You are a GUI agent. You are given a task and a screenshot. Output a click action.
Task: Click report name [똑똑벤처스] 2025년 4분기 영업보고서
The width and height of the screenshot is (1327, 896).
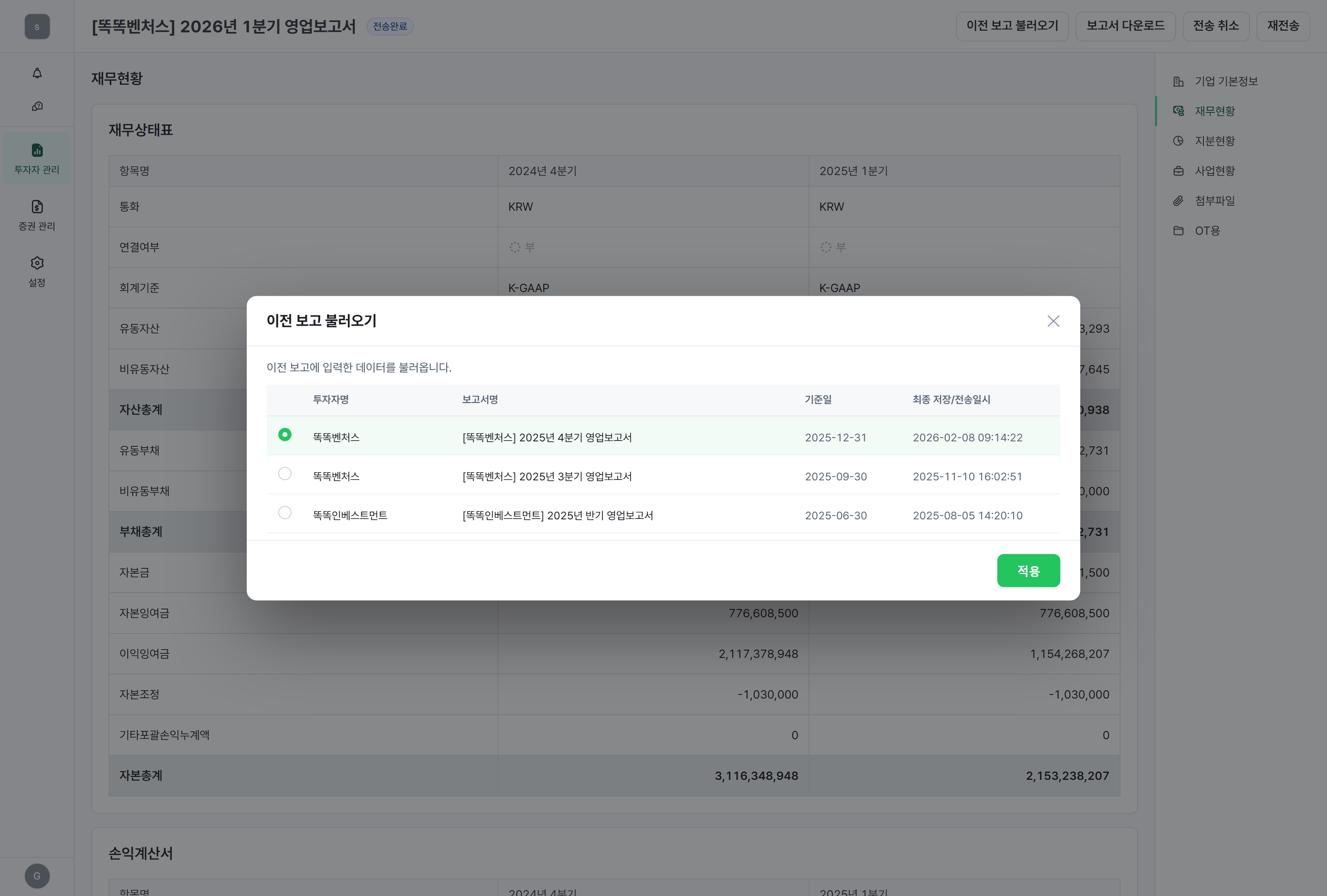click(x=547, y=438)
